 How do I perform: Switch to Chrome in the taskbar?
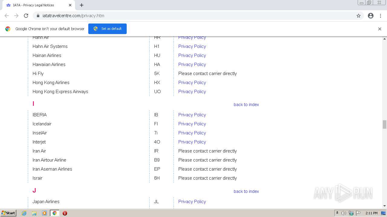tap(54, 213)
